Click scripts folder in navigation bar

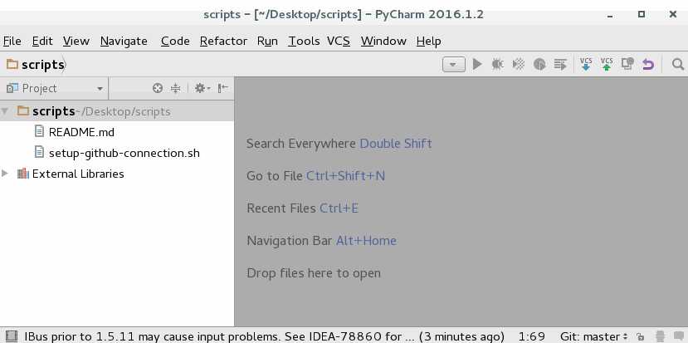click(x=36, y=65)
